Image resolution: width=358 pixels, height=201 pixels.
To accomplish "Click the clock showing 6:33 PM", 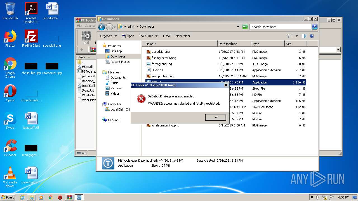I will (343, 197).
